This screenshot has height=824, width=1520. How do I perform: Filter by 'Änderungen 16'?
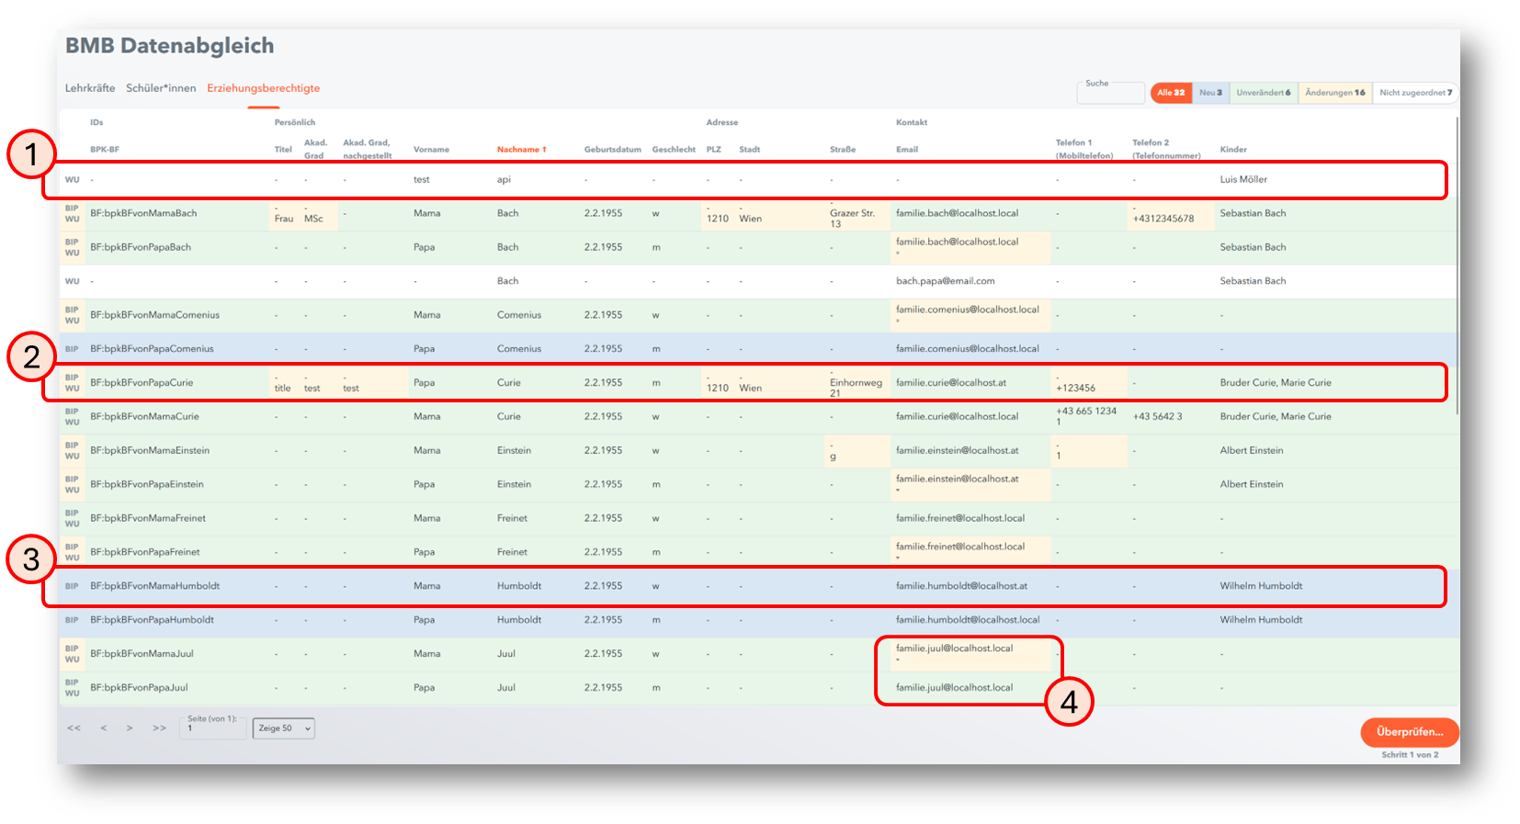(x=1334, y=93)
